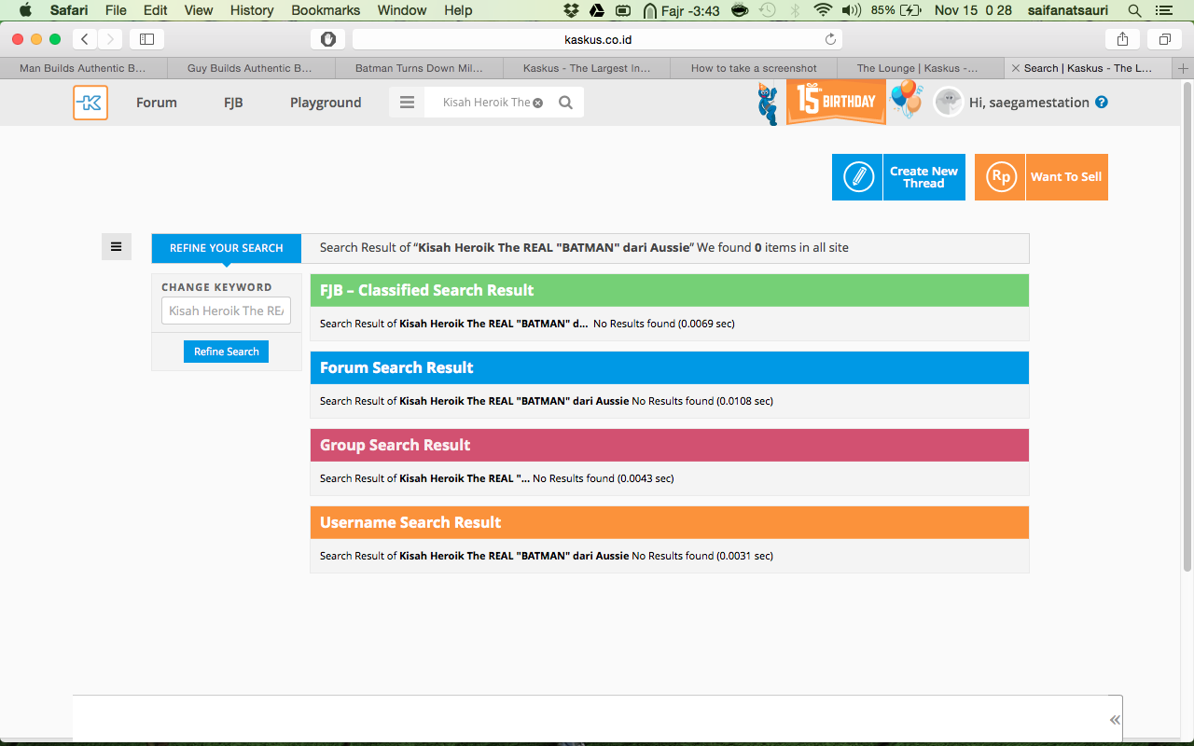
Task: Open the Playground navigation link
Action: click(326, 103)
